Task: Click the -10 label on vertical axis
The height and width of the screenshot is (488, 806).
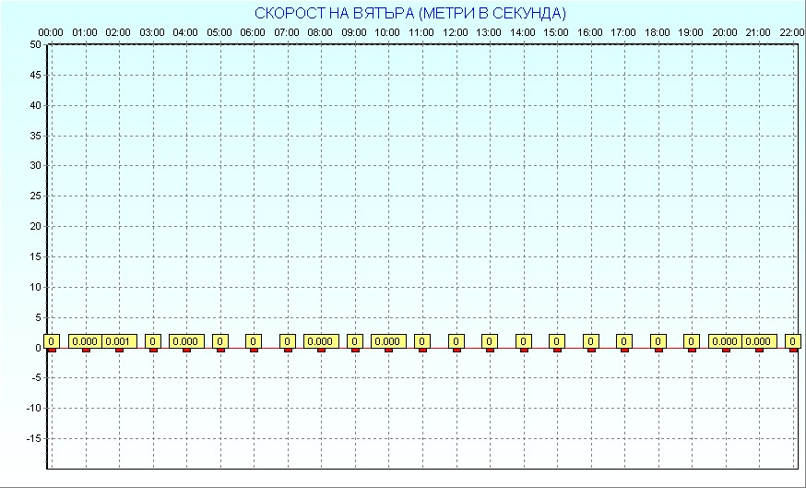Action: pyautogui.click(x=32, y=408)
